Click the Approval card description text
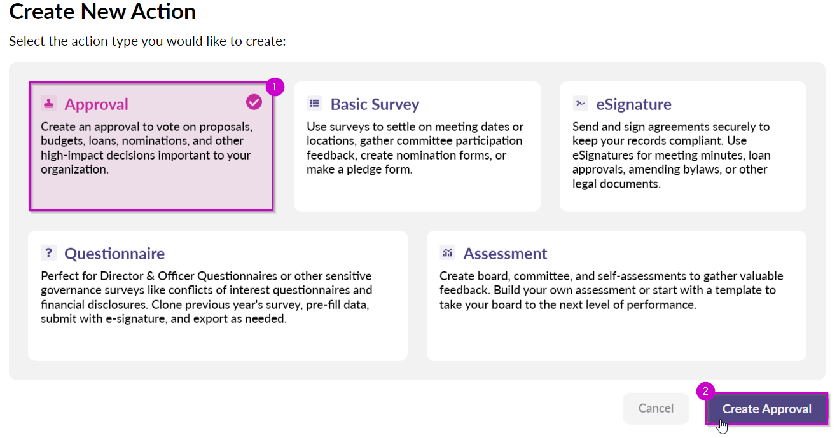This screenshot has width=837, height=438. point(146,148)
